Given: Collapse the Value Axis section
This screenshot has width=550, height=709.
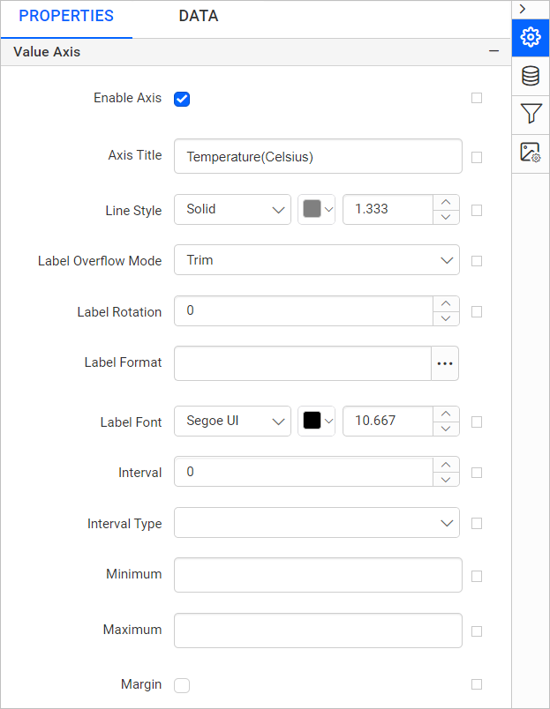Looking at the screenshot, I should click(x=493, y=51).
